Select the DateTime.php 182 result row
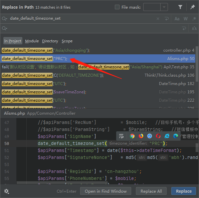199x198 pixels. tap(98, 84)
